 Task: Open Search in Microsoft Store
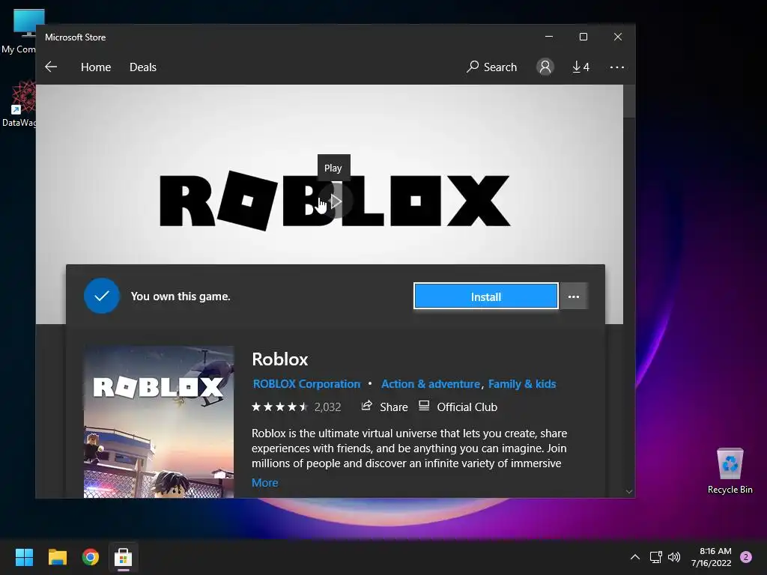tap(491, 67)
